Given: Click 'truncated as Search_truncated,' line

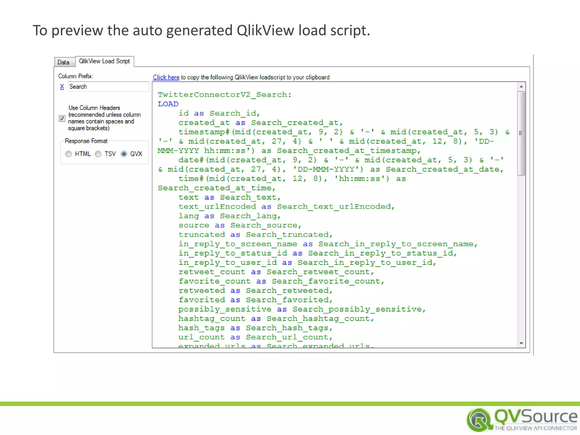Looking at the screenshot, I should coord(255,235).
